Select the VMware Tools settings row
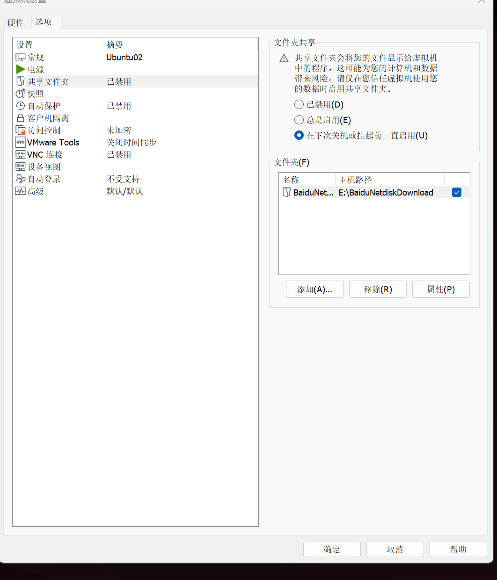Image resolution: width=497 pixels, height=580 pixels. pyautogui.click(x=136, y=142)
